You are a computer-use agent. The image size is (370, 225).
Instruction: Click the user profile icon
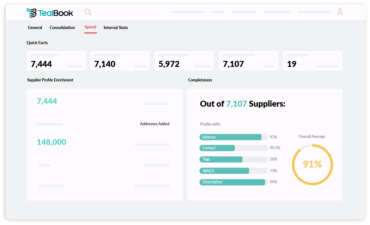click(x=340, y=12)
